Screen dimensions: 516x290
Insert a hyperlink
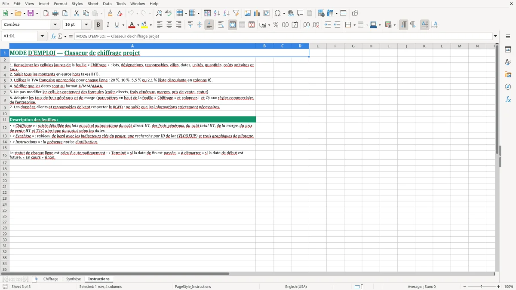pyautogui.click(x=291, y=13)
